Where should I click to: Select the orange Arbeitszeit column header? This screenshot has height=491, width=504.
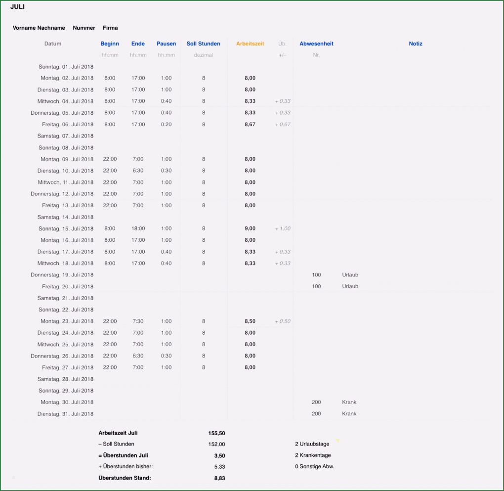pyautogui.click(x=250, y=44)
